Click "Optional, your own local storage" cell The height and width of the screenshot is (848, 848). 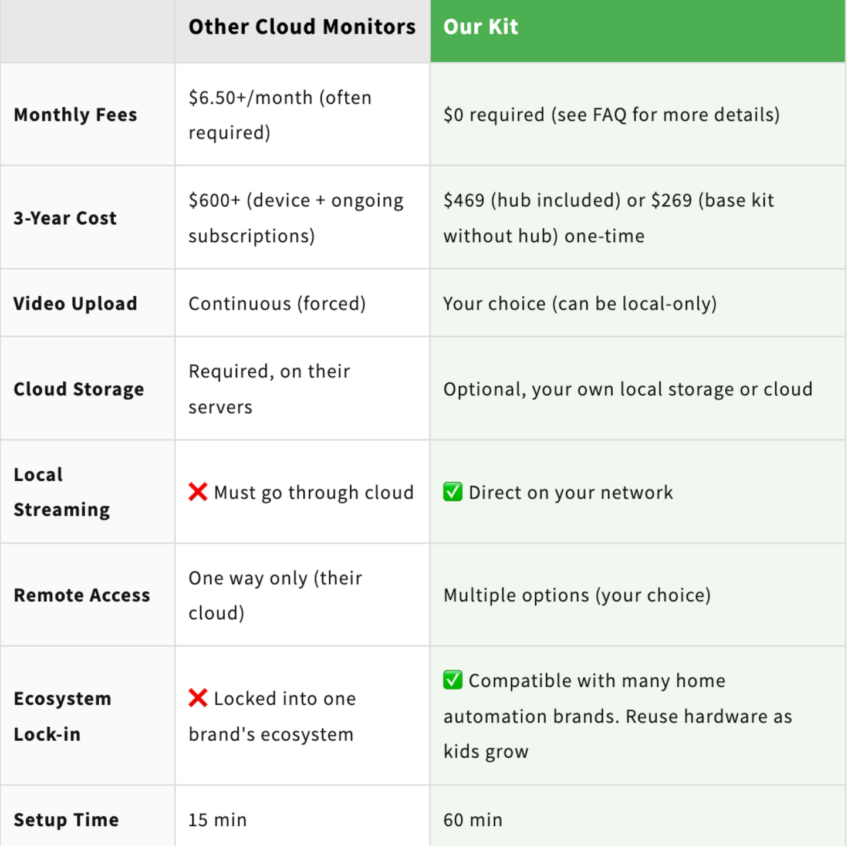coord(627,389)
